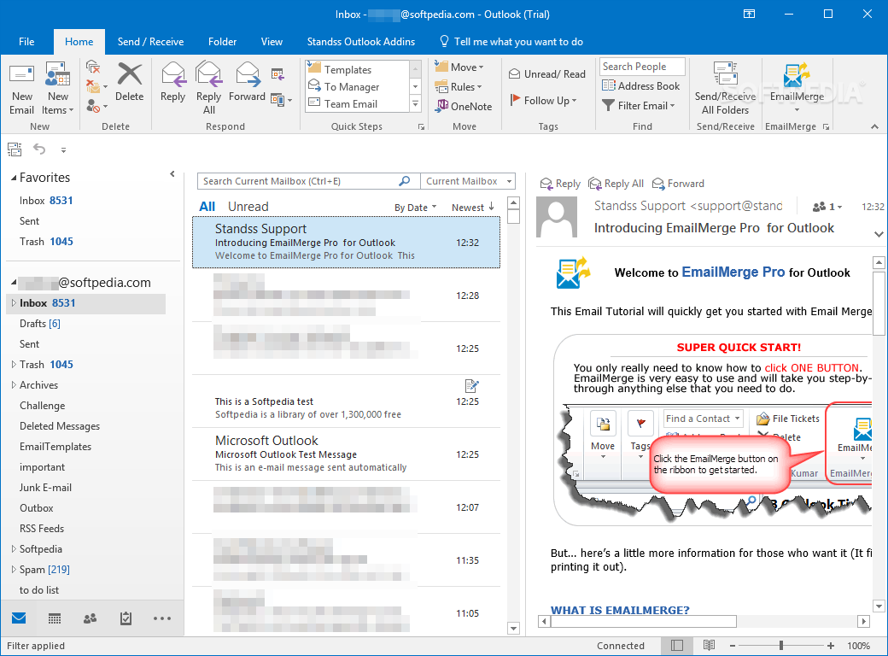888x656 pixels.
Task: Click Reply All in the ribbon
Action: point(208,88)
